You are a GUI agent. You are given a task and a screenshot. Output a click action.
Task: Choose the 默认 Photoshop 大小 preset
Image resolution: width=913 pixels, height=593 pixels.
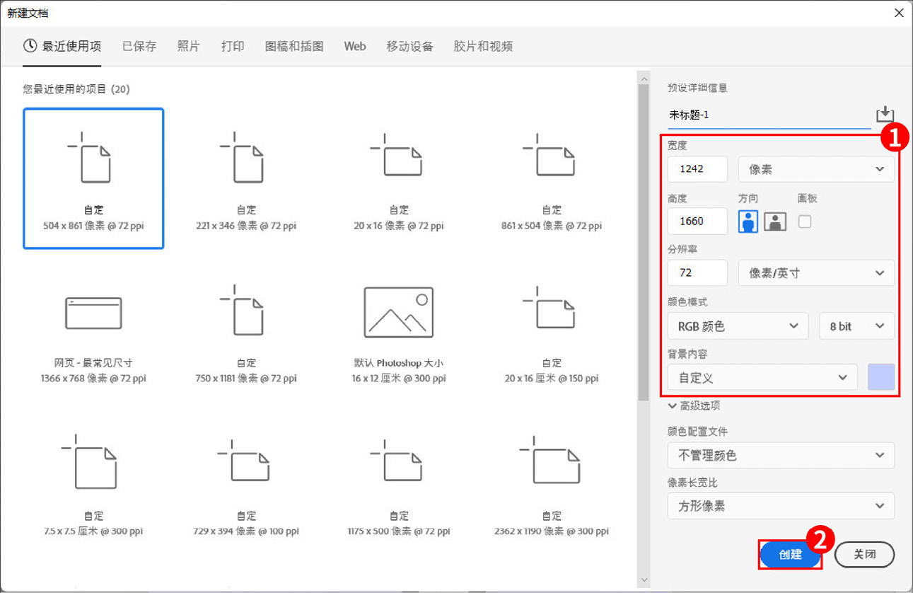[x=399, y=313]
